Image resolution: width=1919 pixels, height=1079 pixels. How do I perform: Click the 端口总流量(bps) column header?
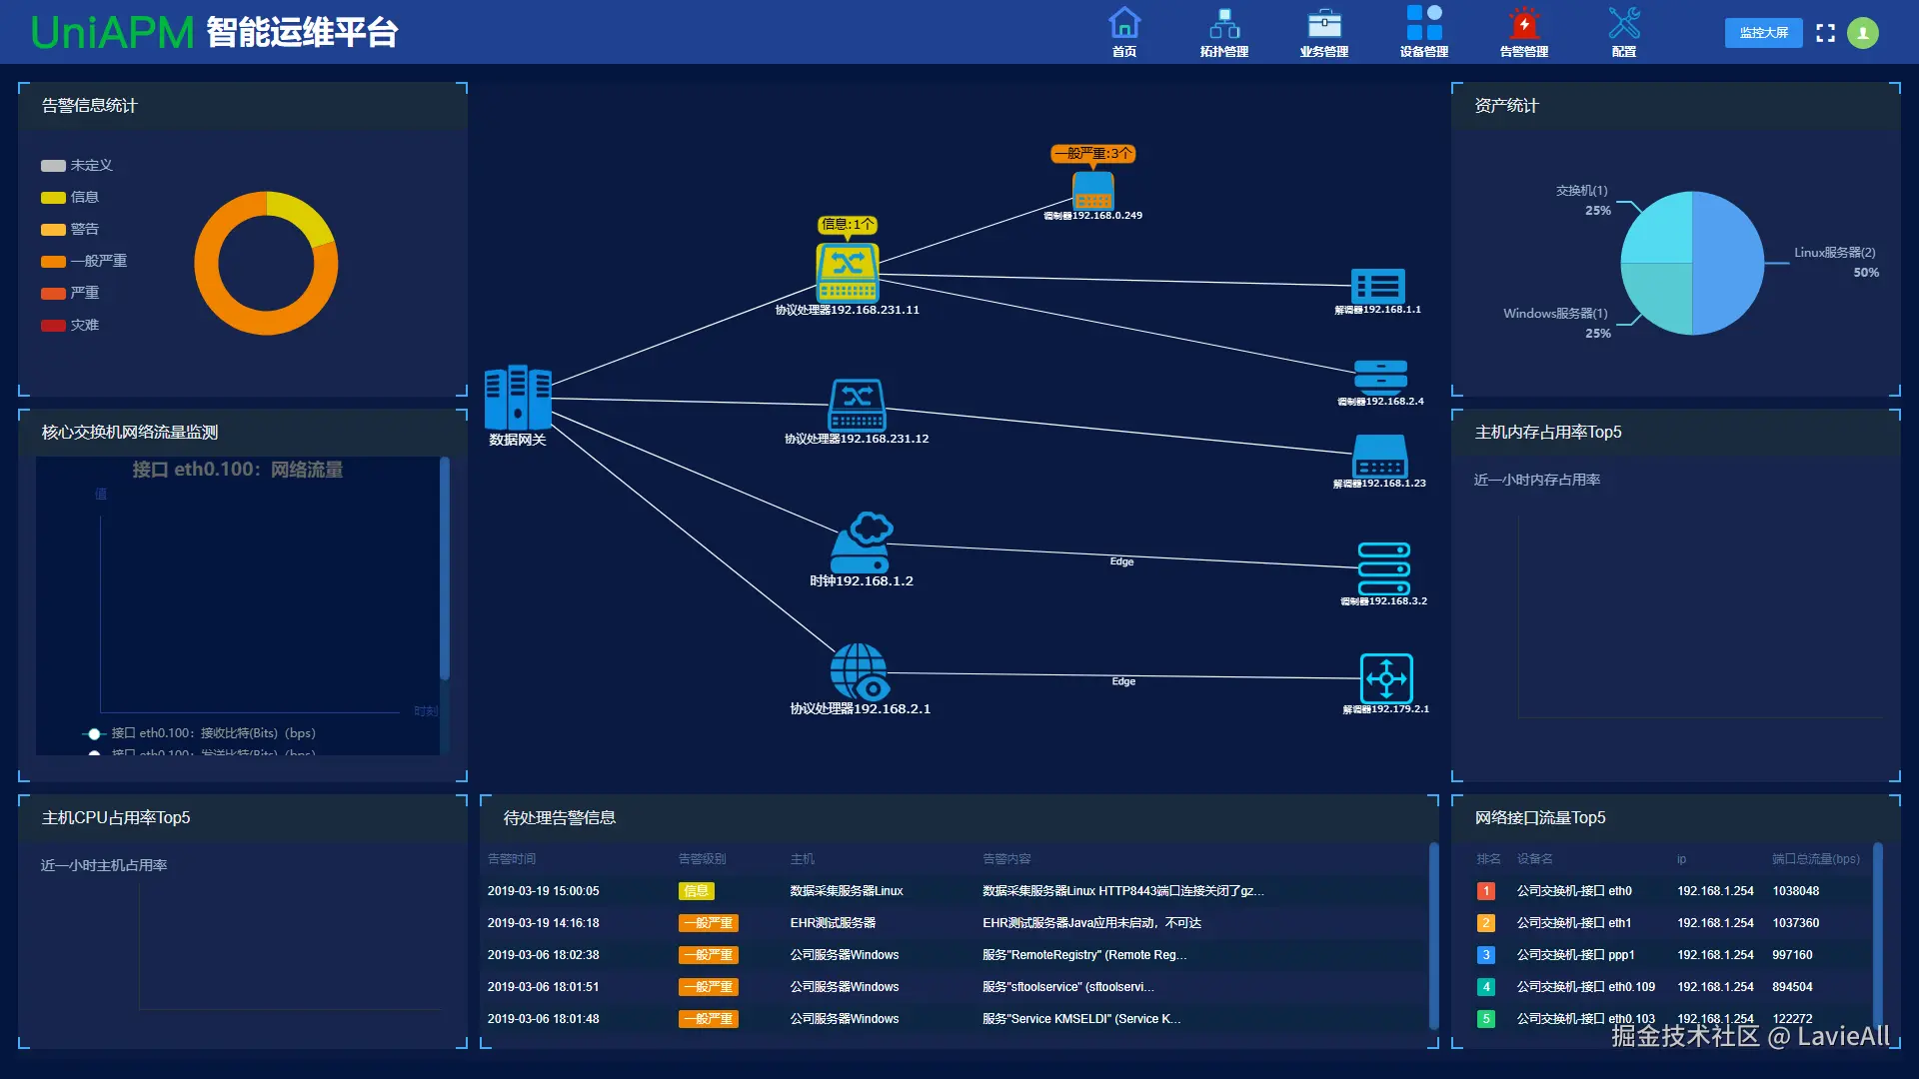click(x=1815, y=859)
